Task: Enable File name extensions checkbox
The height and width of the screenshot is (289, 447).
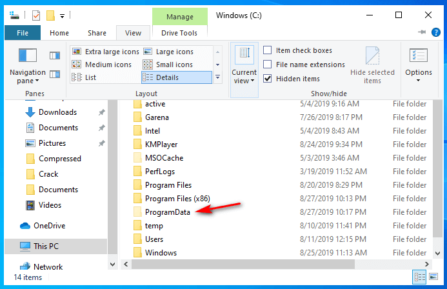Action: coord(268,65)
